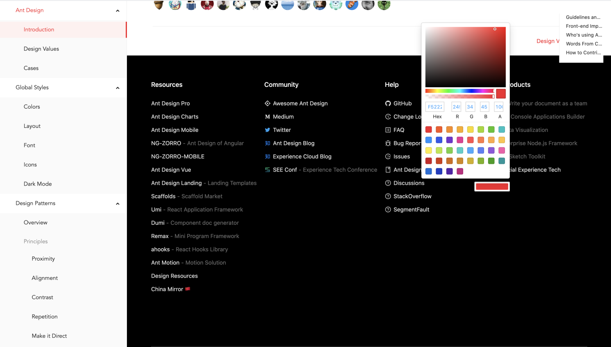The height and width of the screenshot is (347, 611).
Task: Click the Hex color input field
Action: point(435,107)
